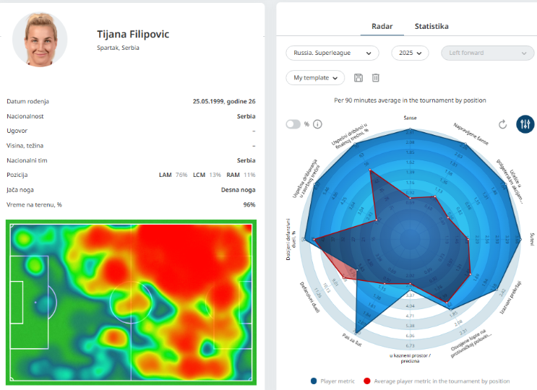Click the info icon beside percent toggle
The width and height of the screenshot is (537, 390).
[x=317, y=124]
